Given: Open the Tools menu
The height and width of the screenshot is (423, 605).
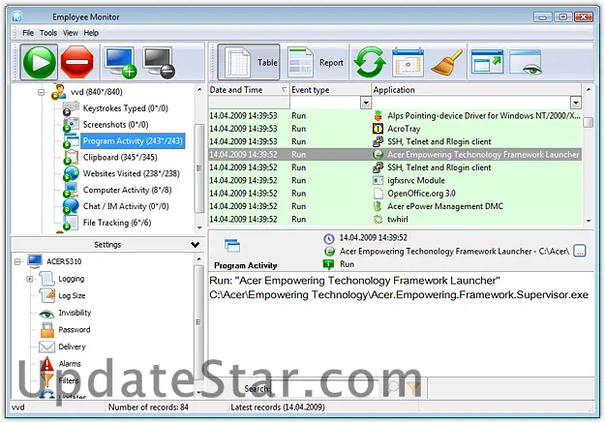Looking at the screenshot, I should (48, 33).
